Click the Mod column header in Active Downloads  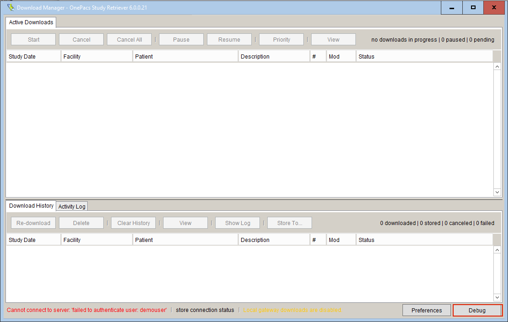coord(341,56)
